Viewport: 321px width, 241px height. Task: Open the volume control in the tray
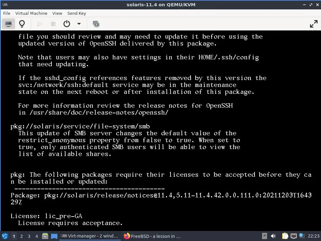tap(273, 236)
